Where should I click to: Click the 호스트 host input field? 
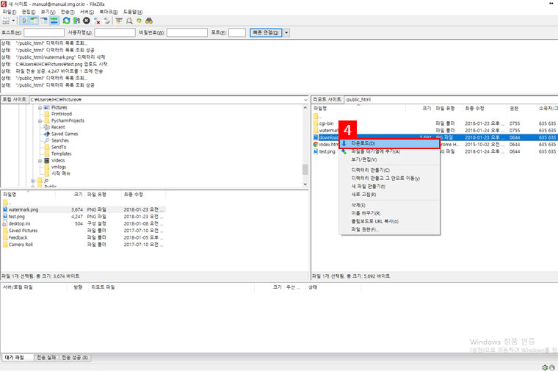click(43, 33)
